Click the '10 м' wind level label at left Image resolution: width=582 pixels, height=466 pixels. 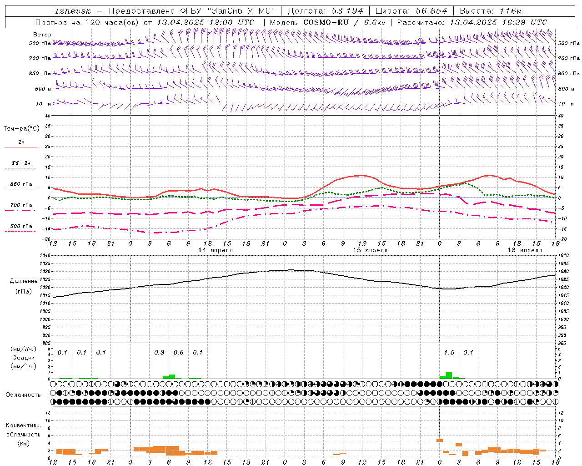click(43, 104)
